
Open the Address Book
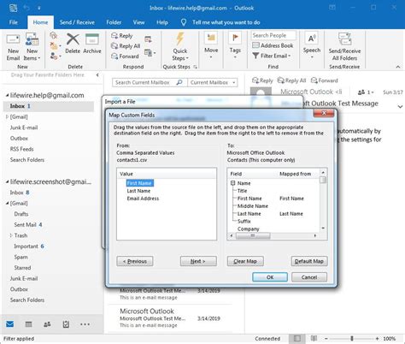coord(273,45)
